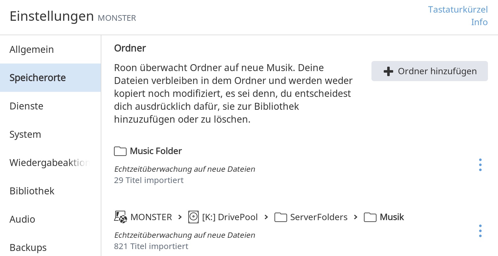This screenshot has width=498, height=256.
Task: Click chevron between DrivePool and ServerFolders
Action: (266, 217)
